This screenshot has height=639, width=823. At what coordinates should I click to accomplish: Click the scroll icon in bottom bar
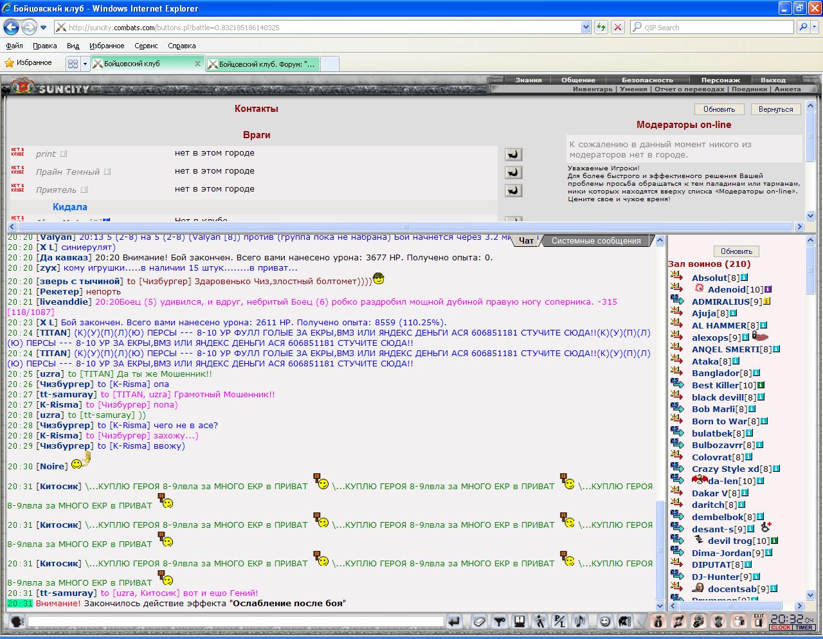678,622
